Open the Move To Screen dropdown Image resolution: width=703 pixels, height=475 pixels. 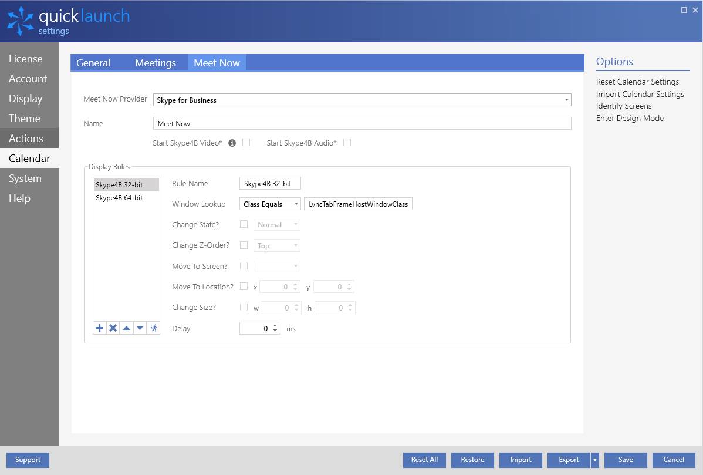click(x=276, y=266)
